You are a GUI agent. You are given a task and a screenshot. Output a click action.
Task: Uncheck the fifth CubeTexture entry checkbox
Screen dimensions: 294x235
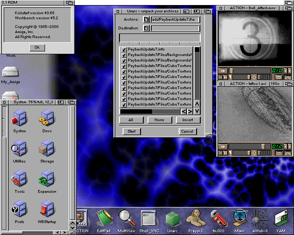pos(124,88)
